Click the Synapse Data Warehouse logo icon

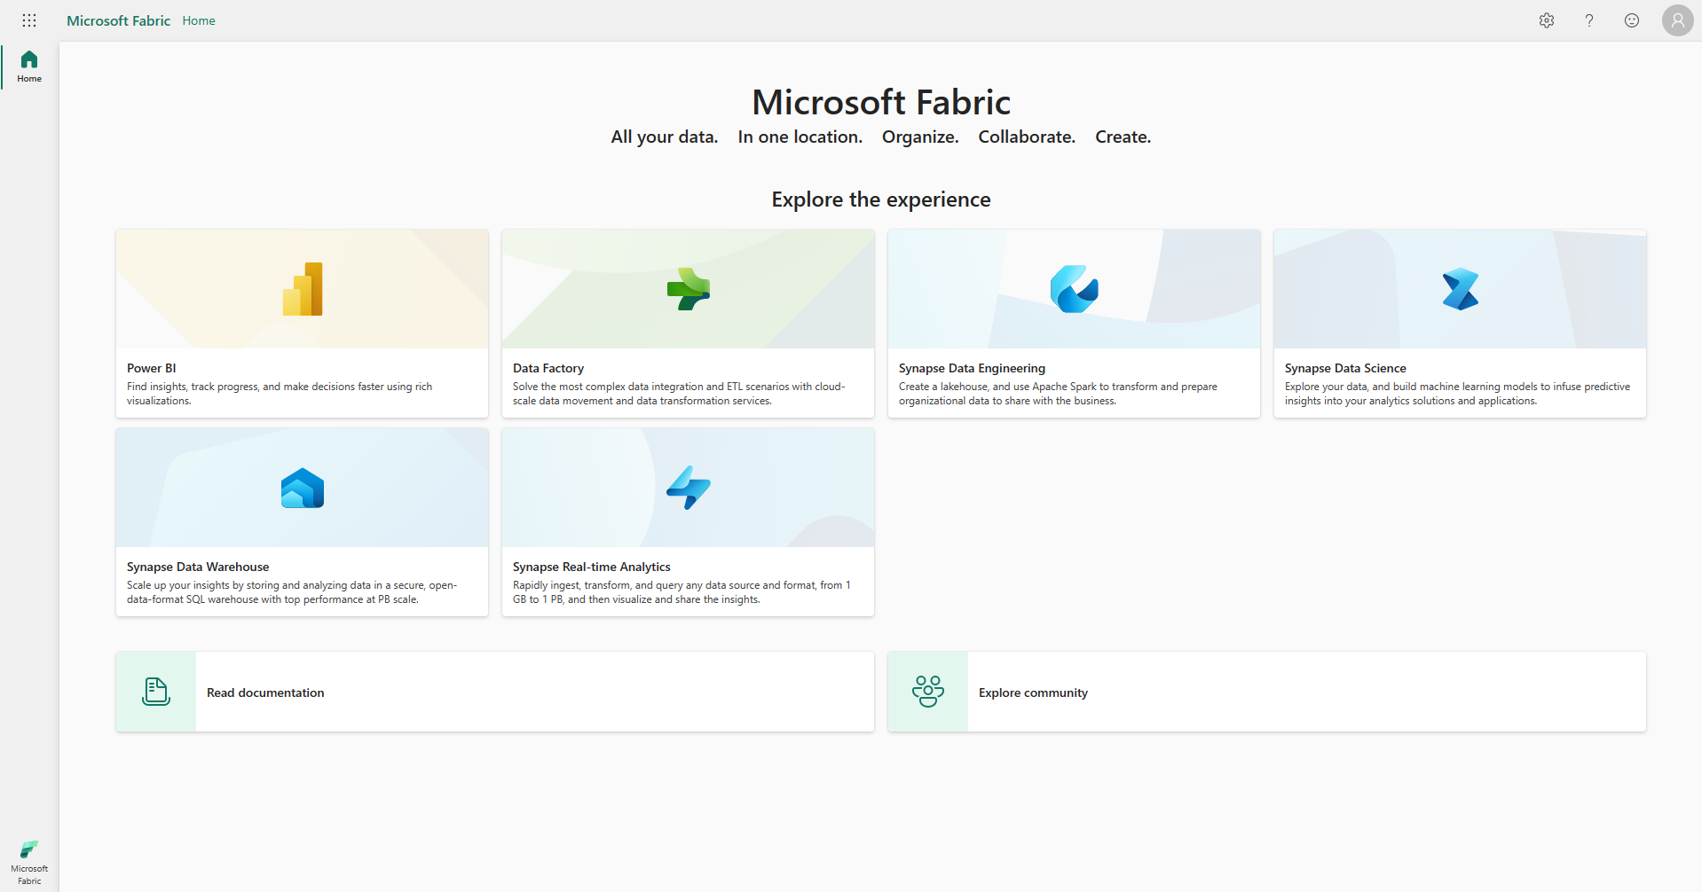(303, 488)
